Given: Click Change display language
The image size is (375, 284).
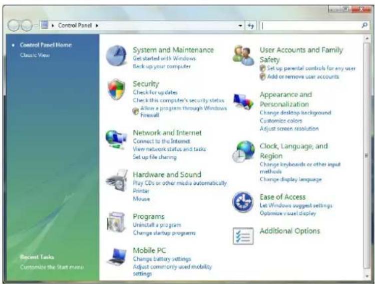Looking at the screenshot, I should (x=291, y=179).
